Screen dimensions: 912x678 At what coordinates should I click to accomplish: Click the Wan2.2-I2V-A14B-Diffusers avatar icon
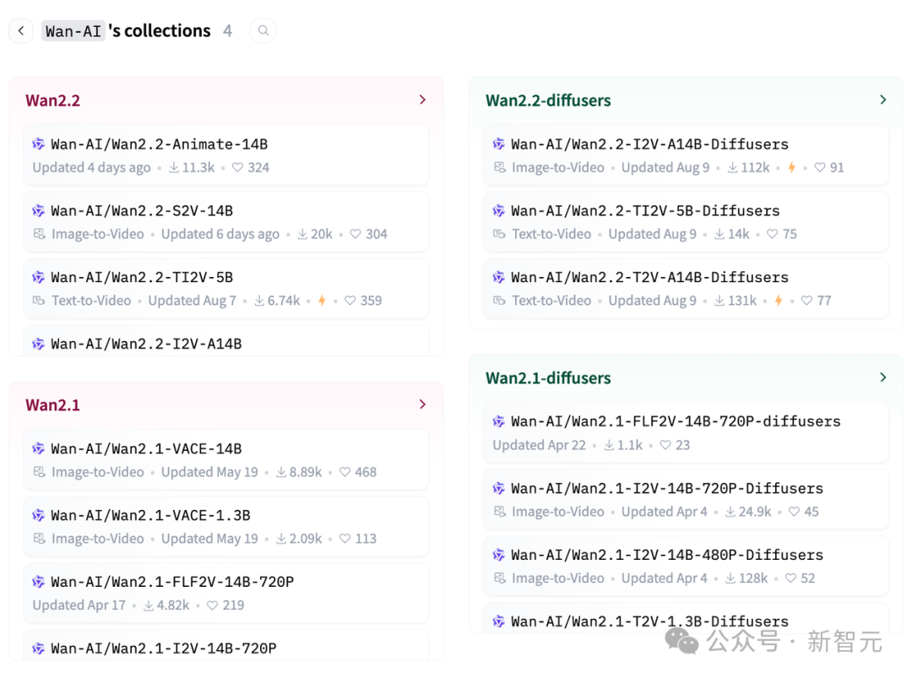498,144
